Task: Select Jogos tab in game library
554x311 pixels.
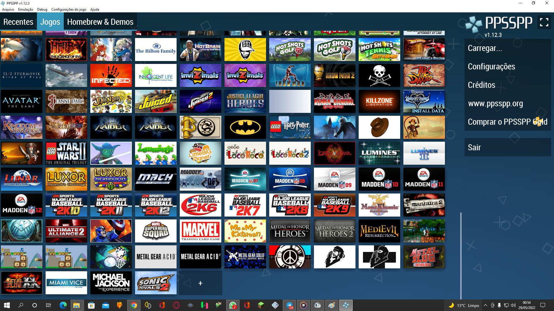Action: [50, 22]
